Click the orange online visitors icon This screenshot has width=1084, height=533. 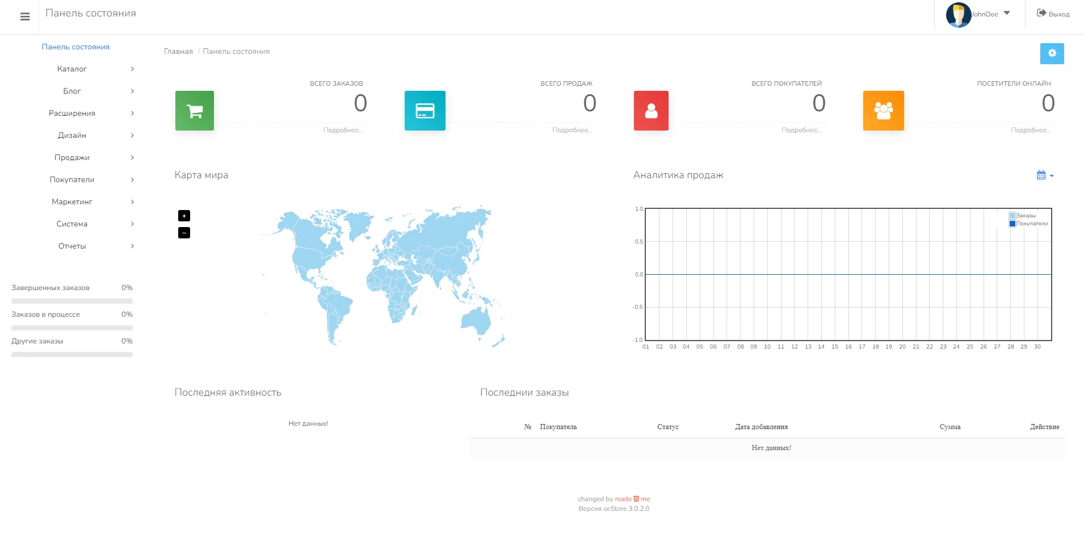point(884,111)
